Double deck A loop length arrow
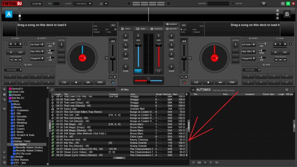Screen dimensions: 297x167 20,44
